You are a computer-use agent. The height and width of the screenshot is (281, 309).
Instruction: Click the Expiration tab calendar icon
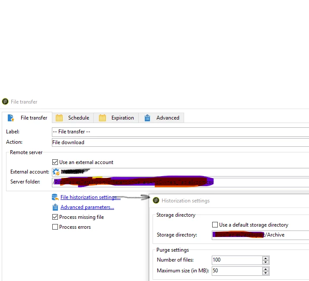pyautogui.click(x=102, y=118)
